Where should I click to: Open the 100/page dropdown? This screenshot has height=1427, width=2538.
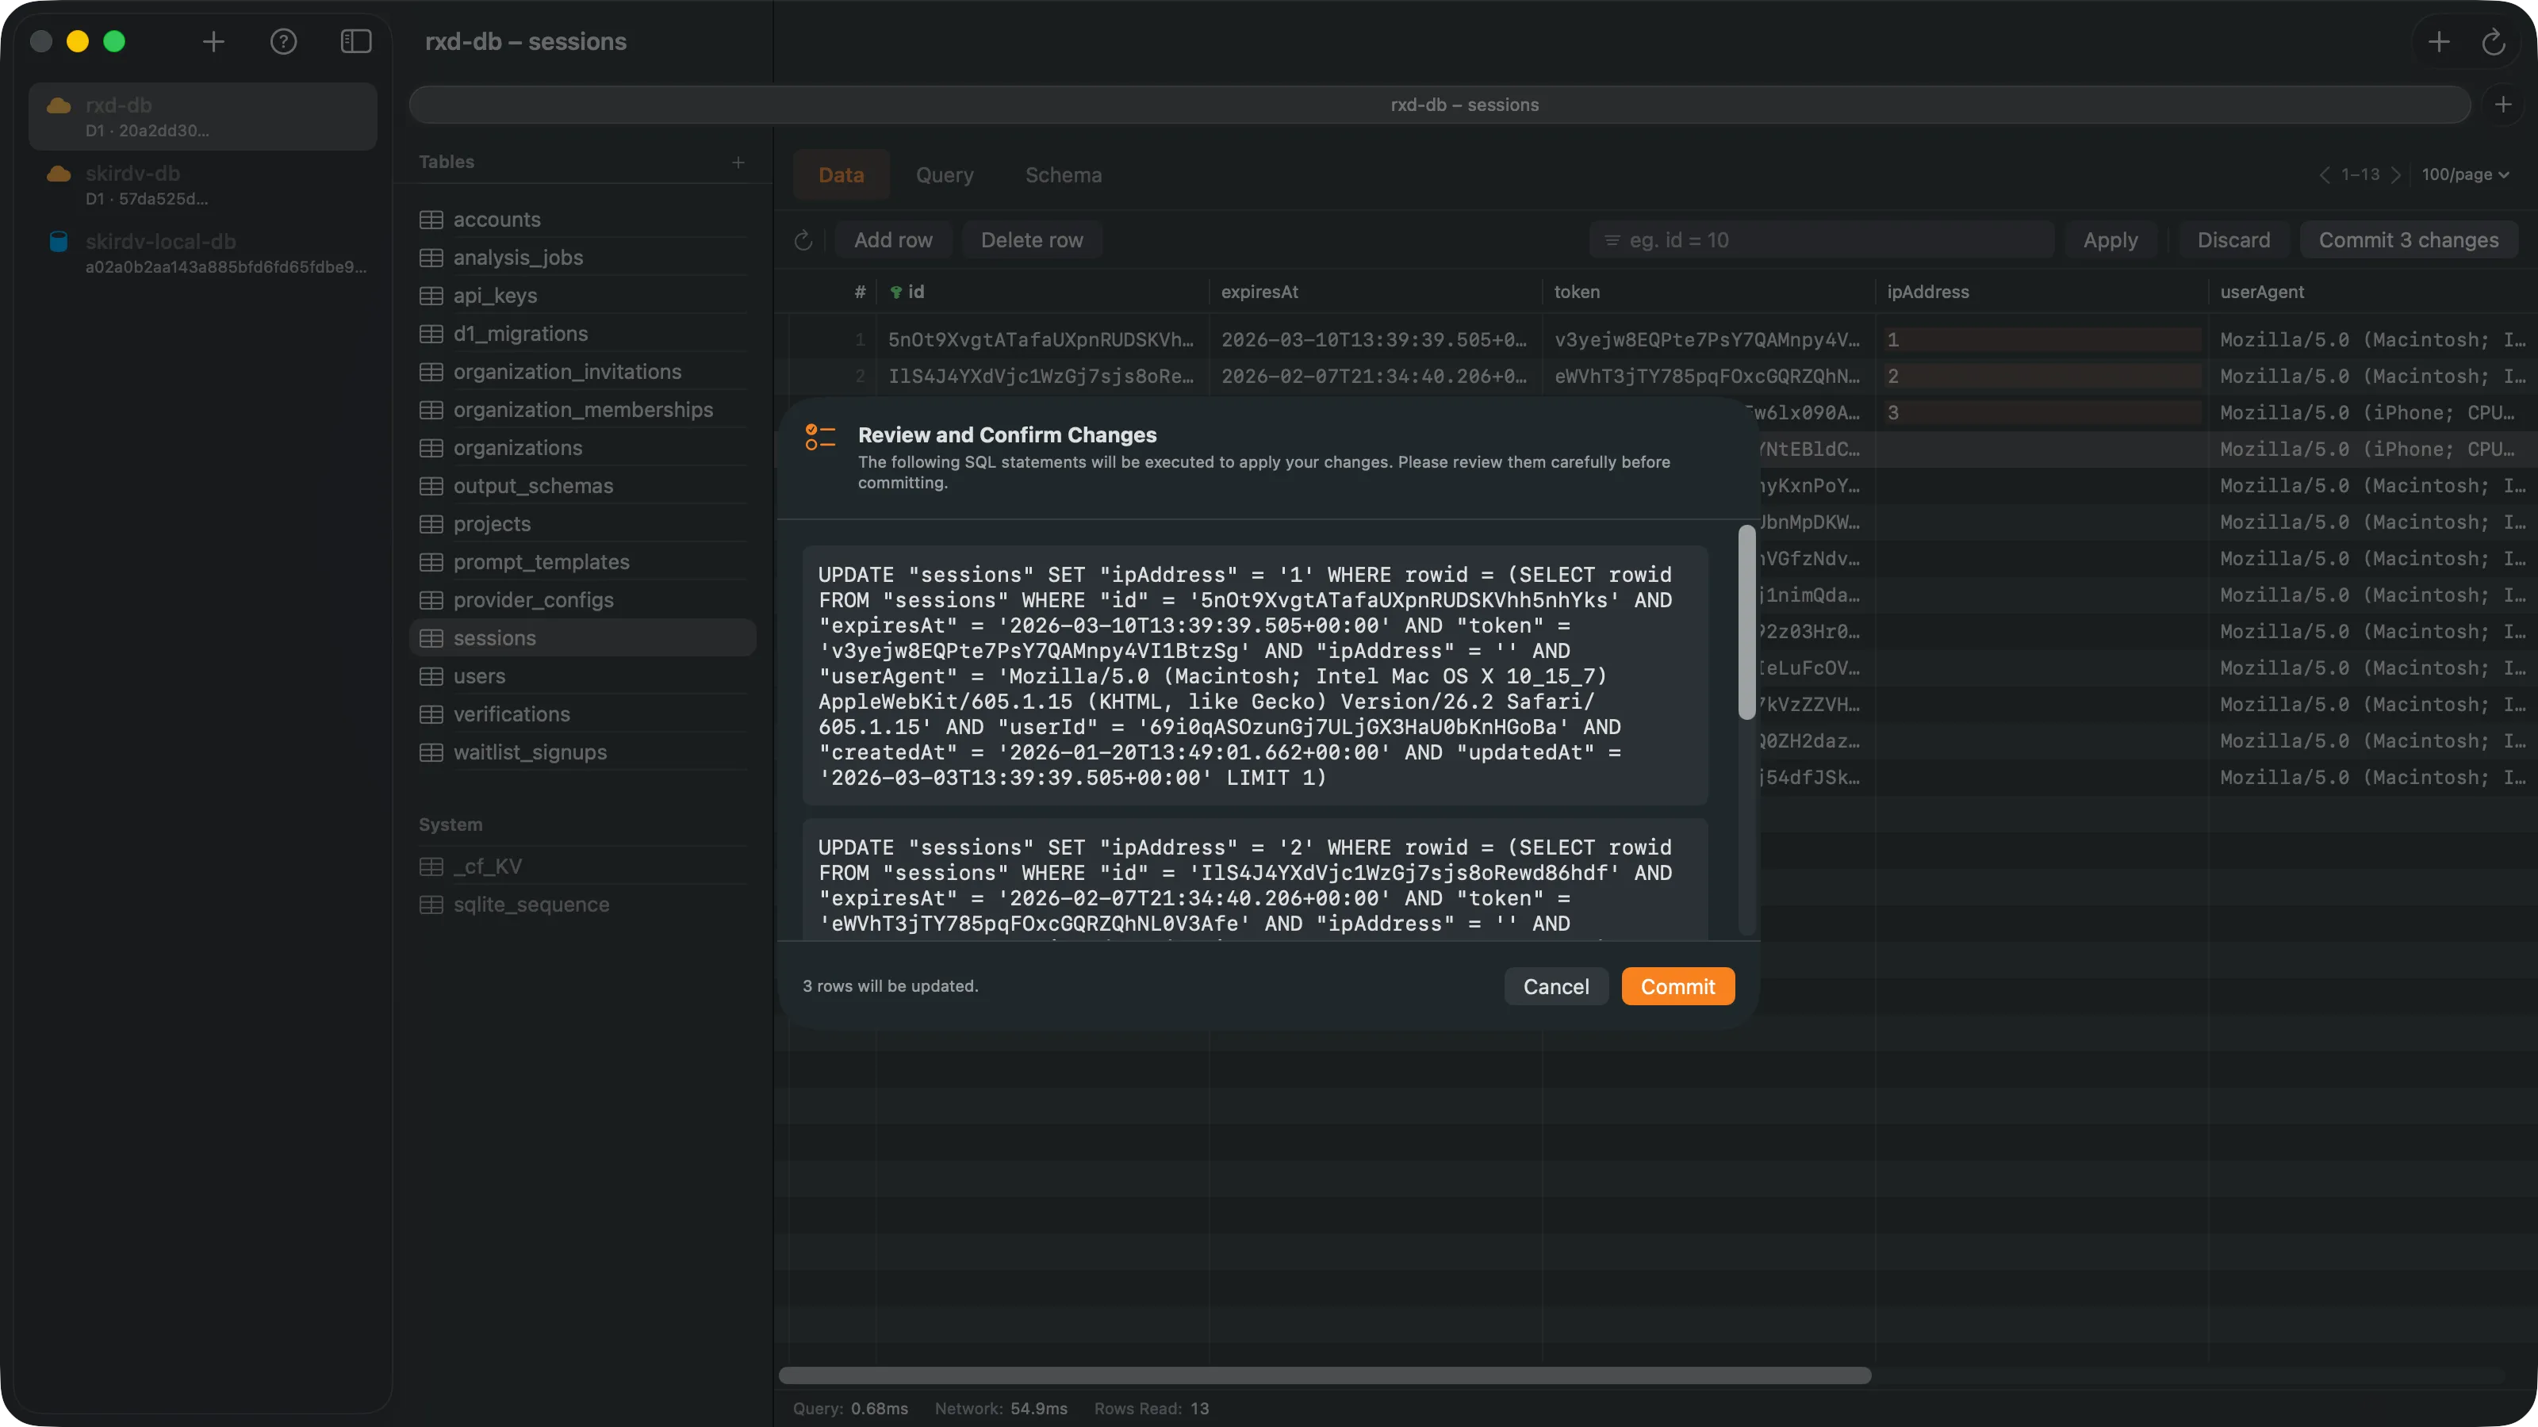(2465, 174)
